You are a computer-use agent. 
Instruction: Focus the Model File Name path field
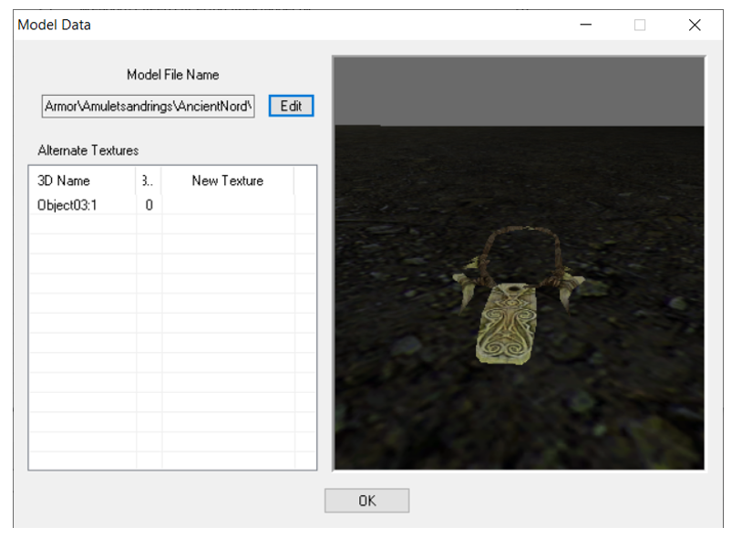[148, 106]
